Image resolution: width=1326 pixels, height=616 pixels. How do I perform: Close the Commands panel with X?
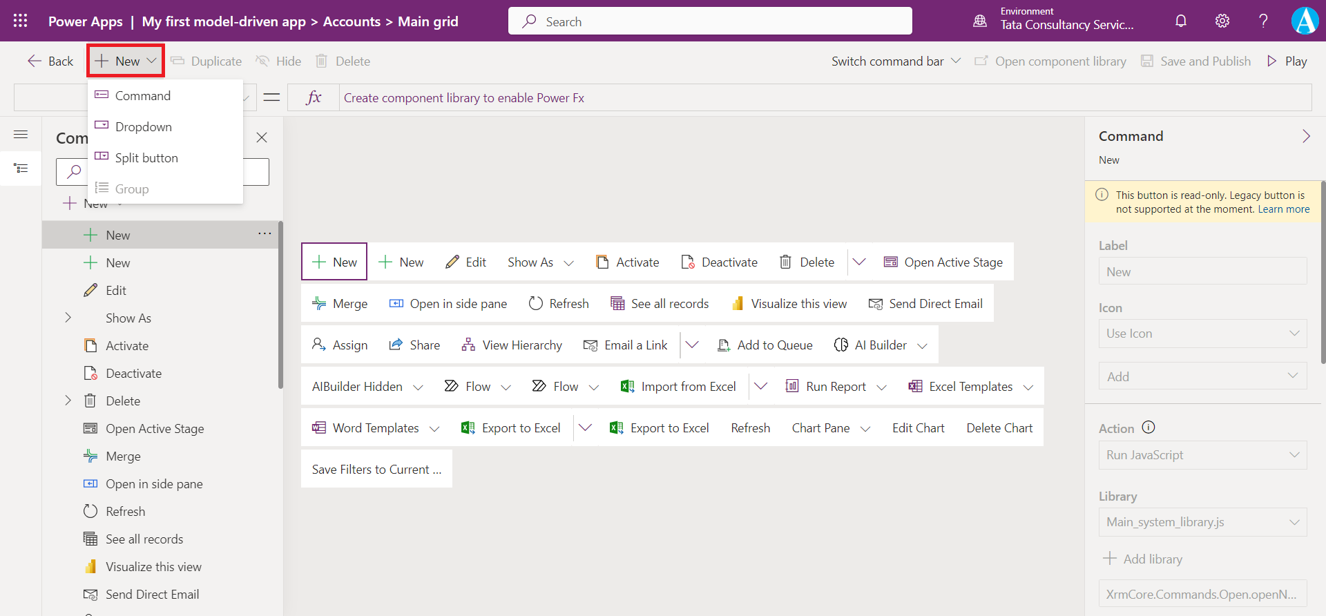pos(262,137)
